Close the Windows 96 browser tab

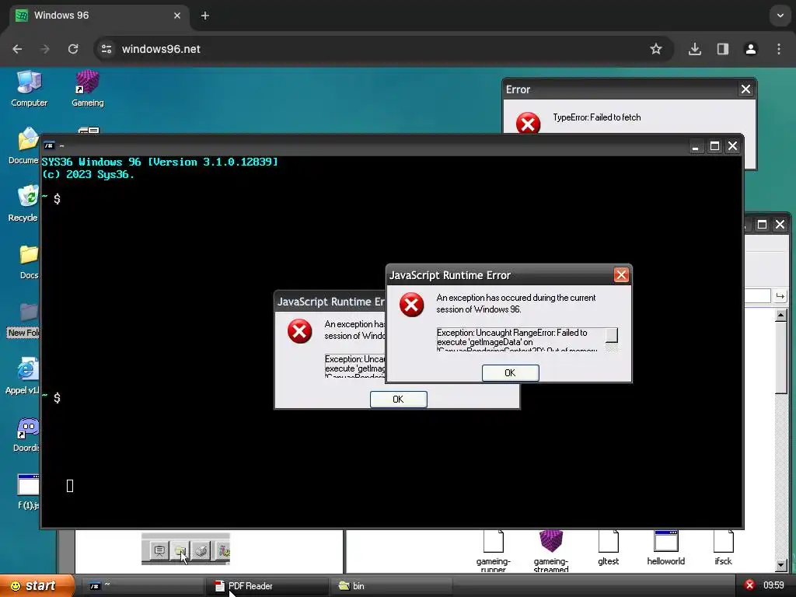tap(176, 16)
